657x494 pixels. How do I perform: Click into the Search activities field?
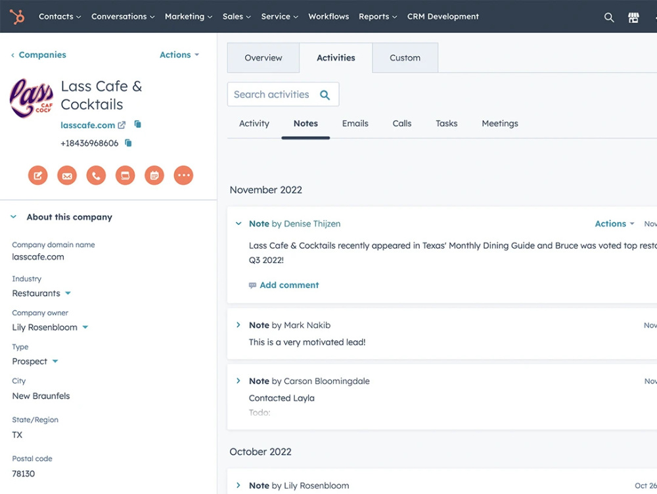283,94
